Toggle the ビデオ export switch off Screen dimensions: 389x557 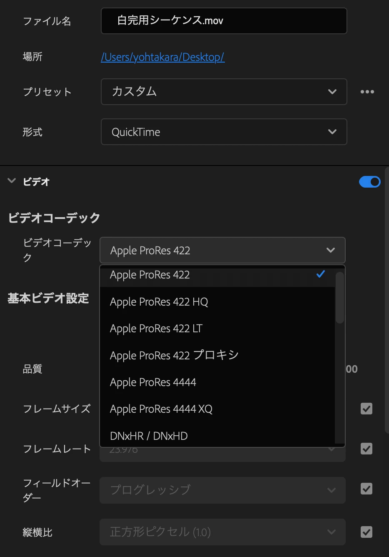[x=370, y=182]
